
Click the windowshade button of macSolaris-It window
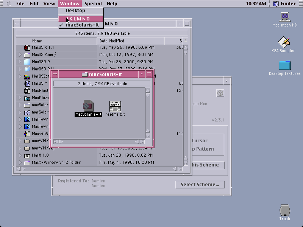(x=142, y=74)
